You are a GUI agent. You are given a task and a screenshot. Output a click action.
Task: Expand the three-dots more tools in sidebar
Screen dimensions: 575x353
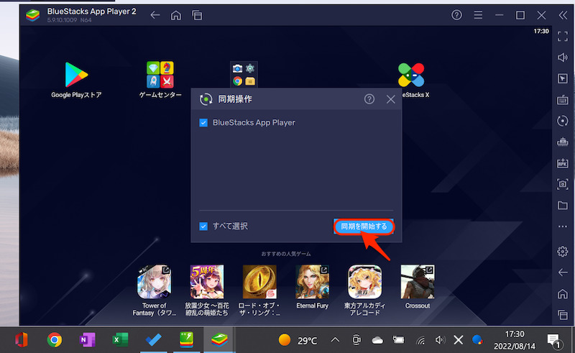tap(563, 226)
